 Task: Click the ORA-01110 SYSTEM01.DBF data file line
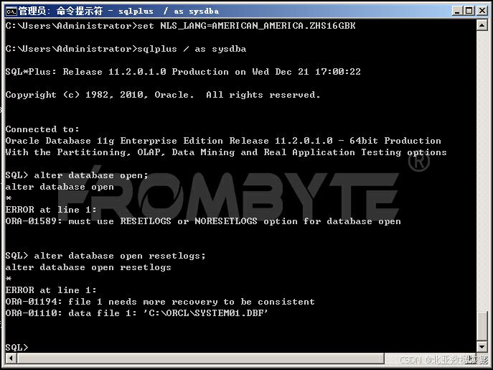click(x=137, y=313)
